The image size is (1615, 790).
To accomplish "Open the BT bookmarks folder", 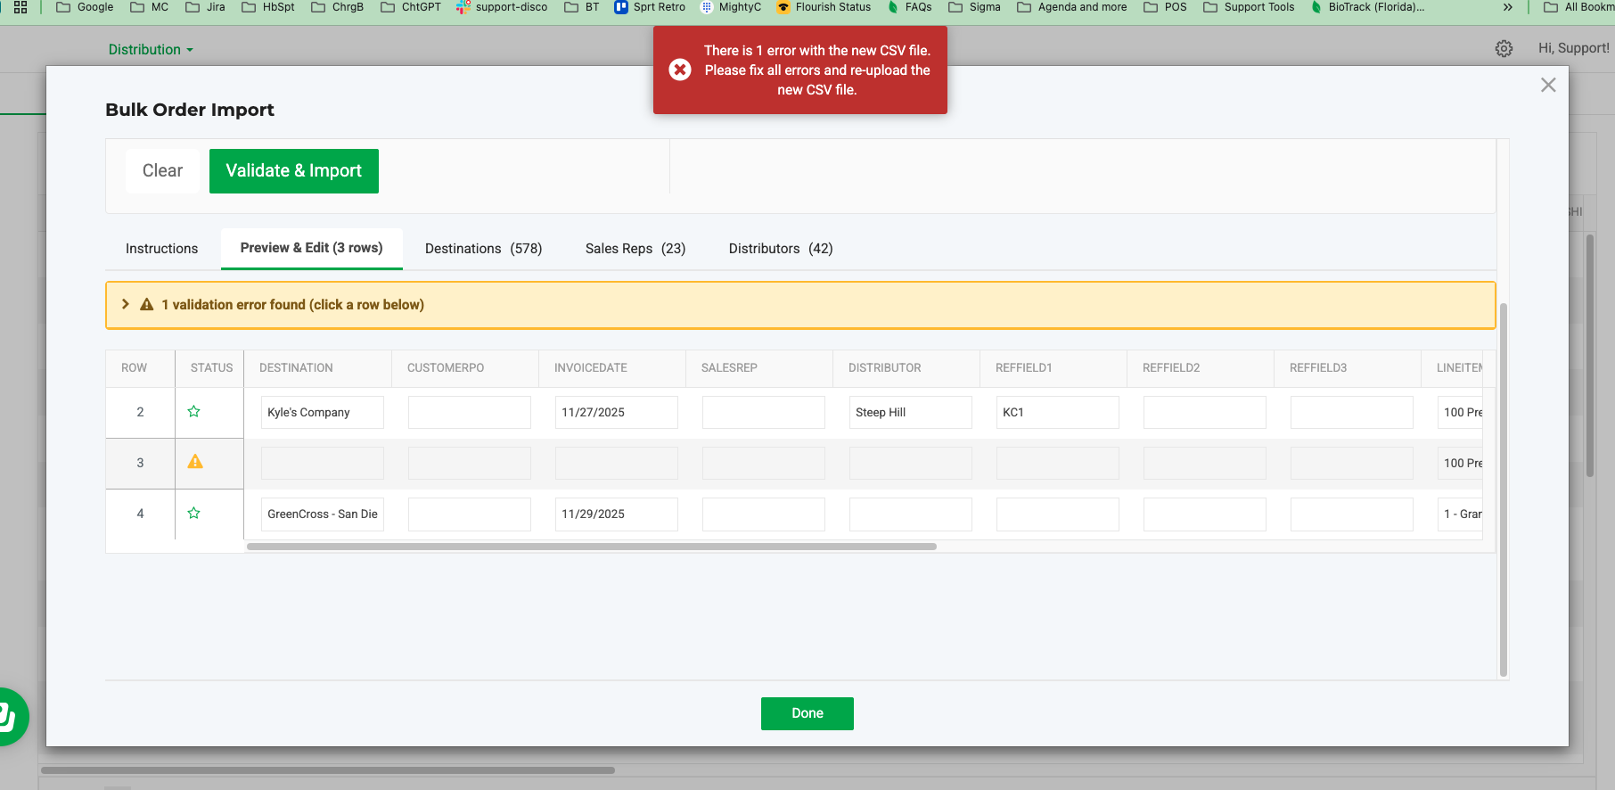I will click(x=582, y=7).
